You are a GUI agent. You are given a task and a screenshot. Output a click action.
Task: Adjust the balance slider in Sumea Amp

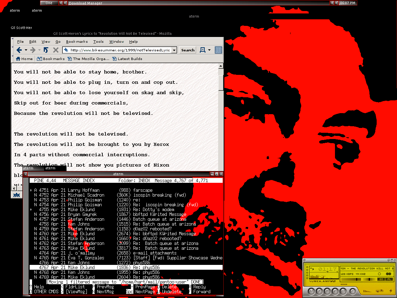pyautogui.click(x=369, y=279)
